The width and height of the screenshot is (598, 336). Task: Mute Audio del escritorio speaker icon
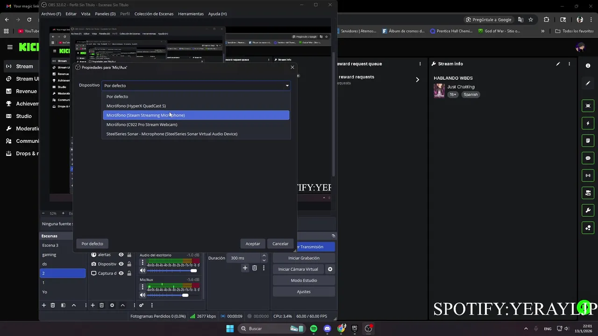142,271
